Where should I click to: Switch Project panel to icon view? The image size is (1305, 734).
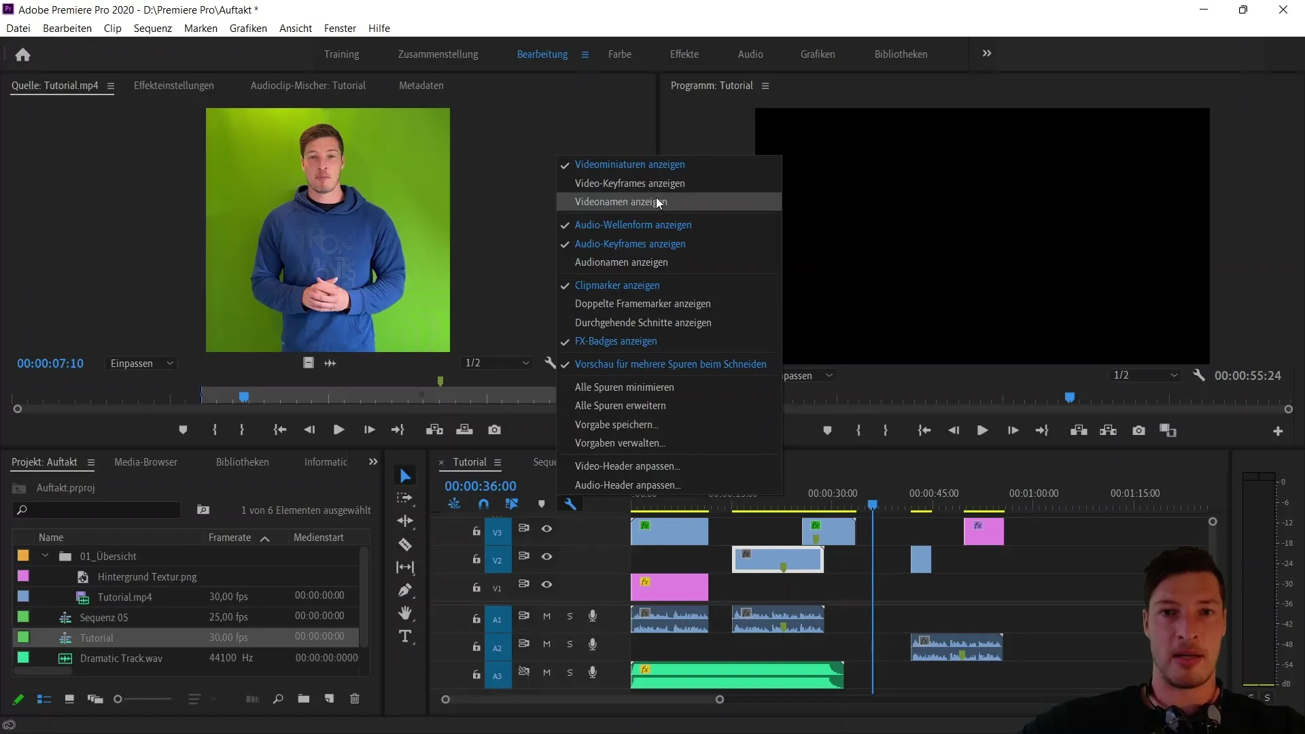(x=69, y=699)
